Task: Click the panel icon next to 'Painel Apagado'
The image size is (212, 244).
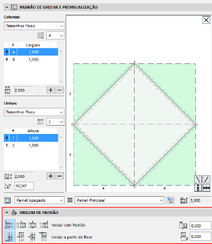Action: (7, 200)
